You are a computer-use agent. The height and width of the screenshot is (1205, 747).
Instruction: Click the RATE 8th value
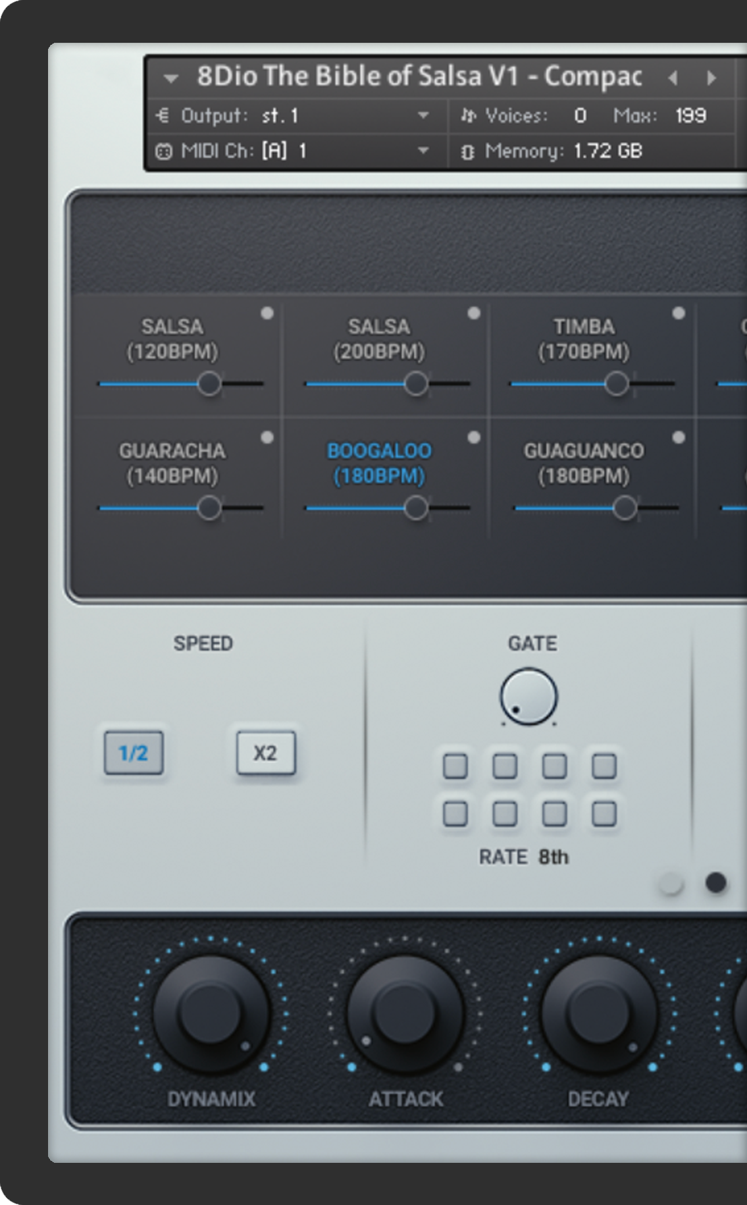click(x=554, y=857)
